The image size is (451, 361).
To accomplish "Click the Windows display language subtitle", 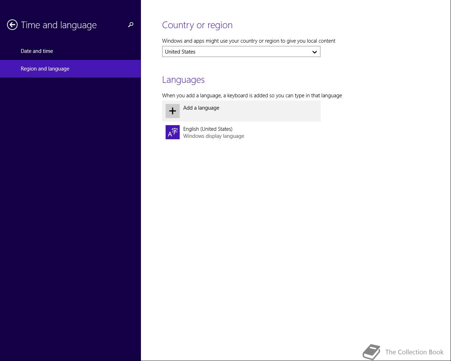I will 214,136.
